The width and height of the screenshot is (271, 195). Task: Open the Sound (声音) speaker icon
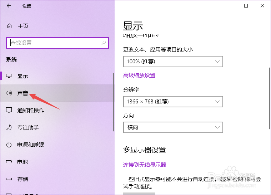point(9,93)
